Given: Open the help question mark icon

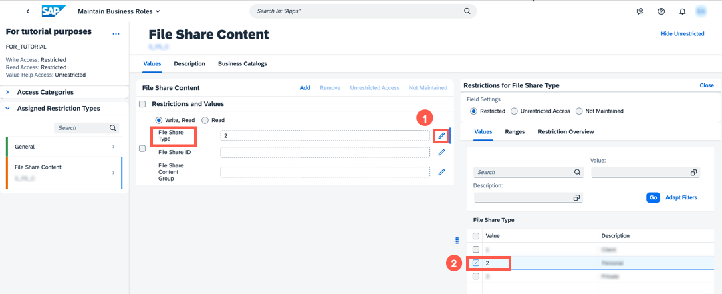Looking at the screenshot, I should [x=661, y=11].
